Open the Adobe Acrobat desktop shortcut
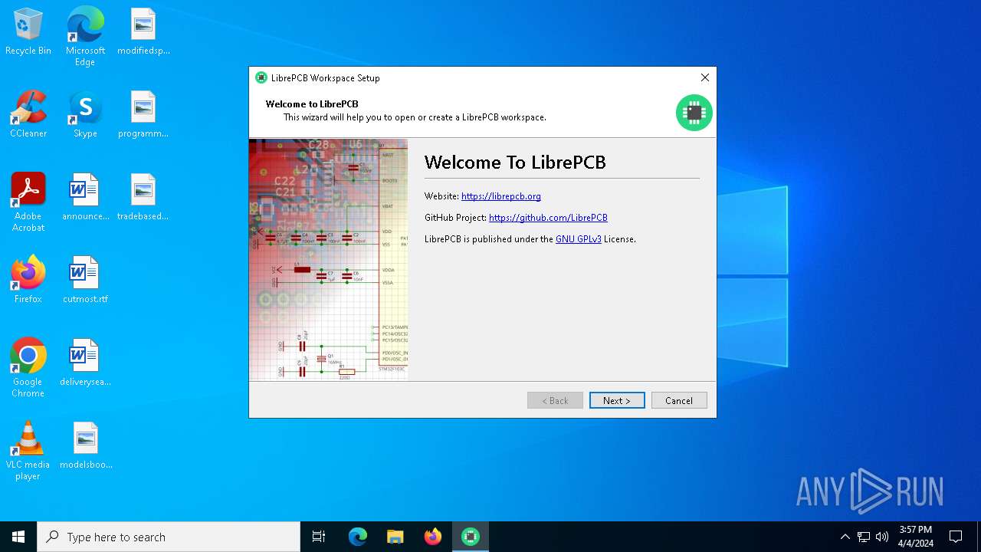 (x=28, y=202)
